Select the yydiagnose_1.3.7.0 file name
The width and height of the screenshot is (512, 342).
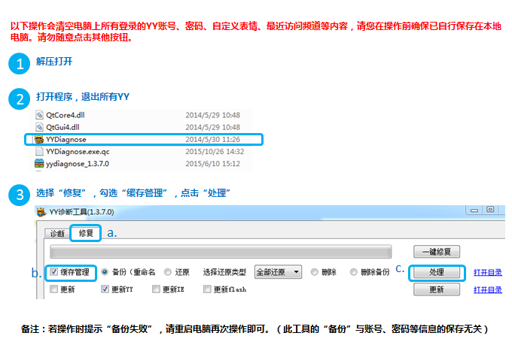(x=78, y=164)
